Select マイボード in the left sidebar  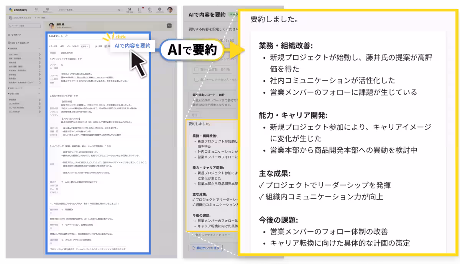16,35
